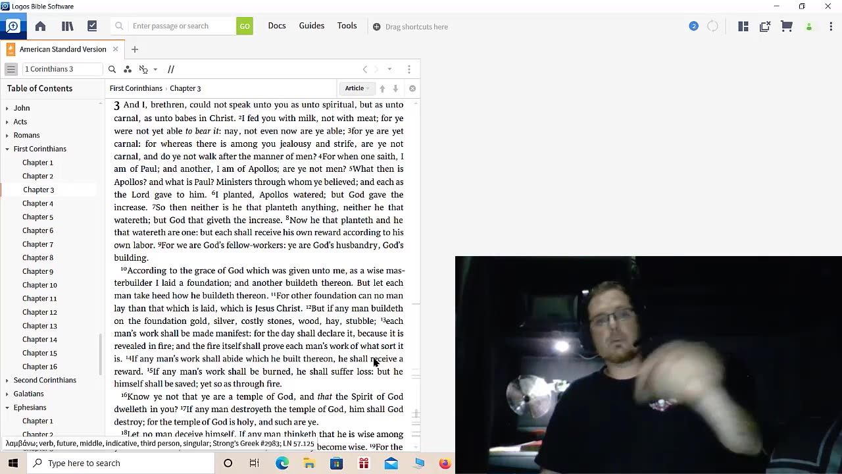Expand John in table of contents
Screen dimensions: 842x474
click(7, 108)
